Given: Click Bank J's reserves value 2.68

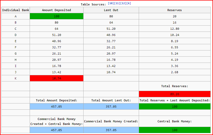Looking at the screenshot, I should 175,72.
